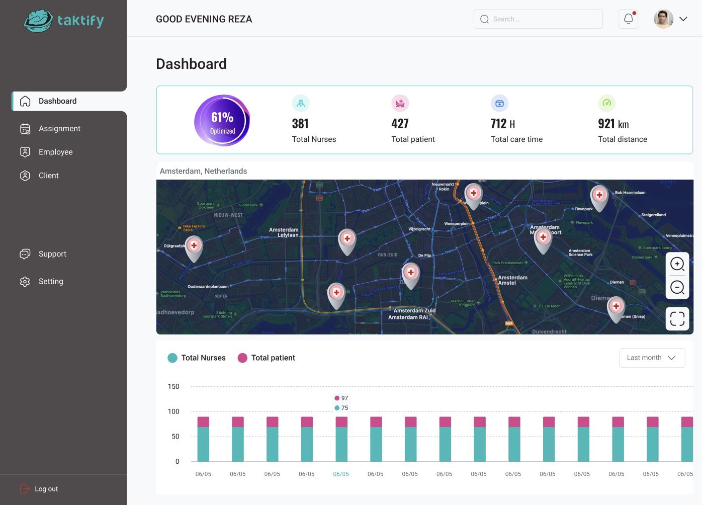Screen dimensions: 702x505
Task: Expand the profile menu chevron
Action: 683,19
